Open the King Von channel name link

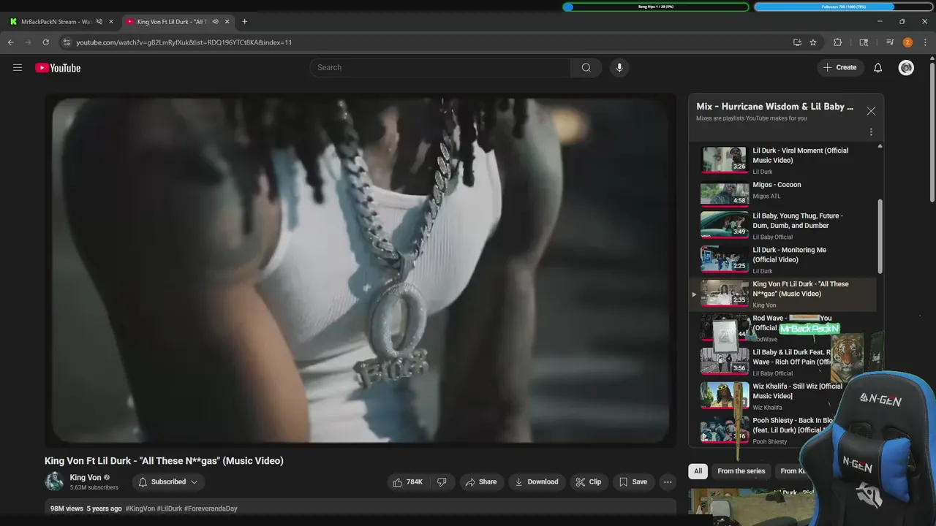(x=86, y=478)
